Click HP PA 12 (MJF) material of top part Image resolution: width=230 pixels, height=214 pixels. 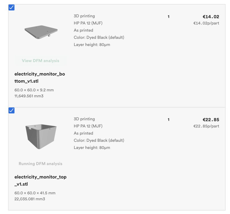pos(88,126)
